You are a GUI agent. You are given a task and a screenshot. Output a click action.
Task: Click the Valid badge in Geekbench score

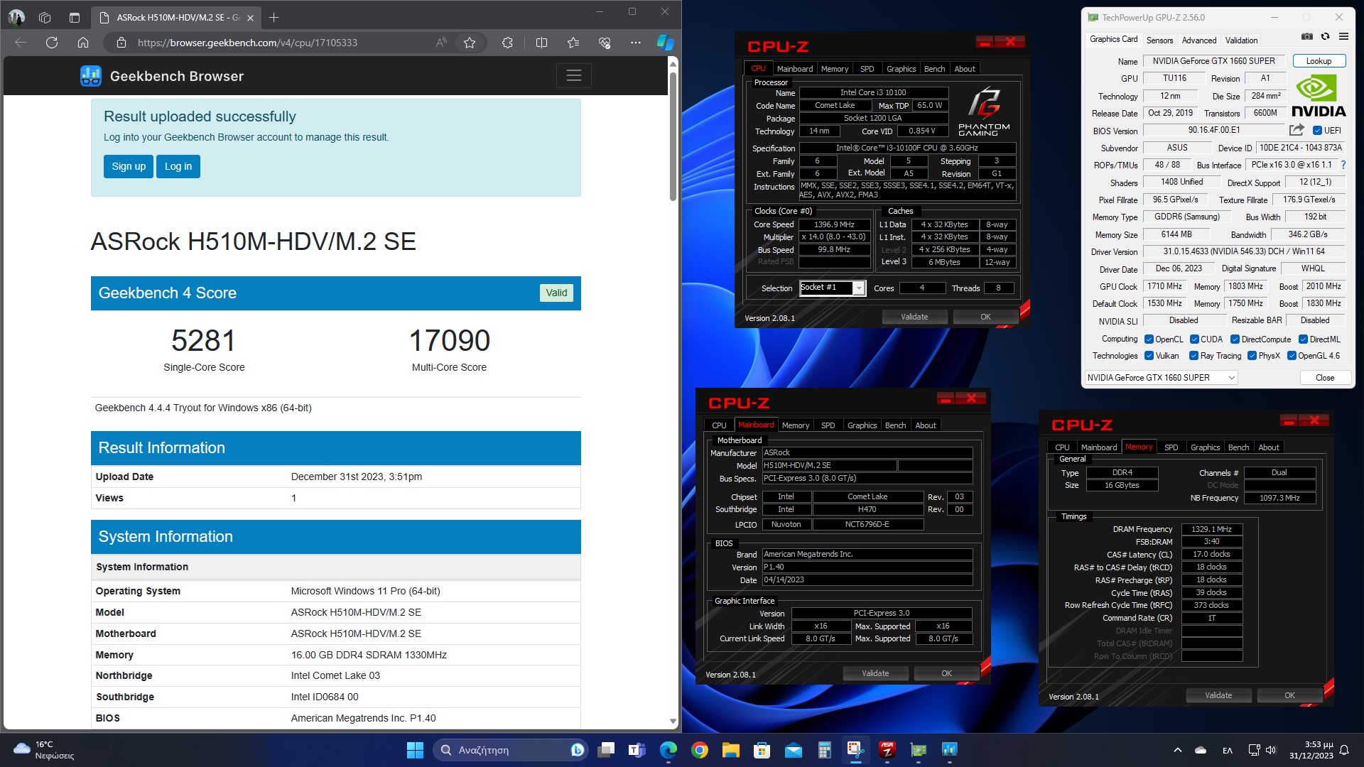(556, 293)
